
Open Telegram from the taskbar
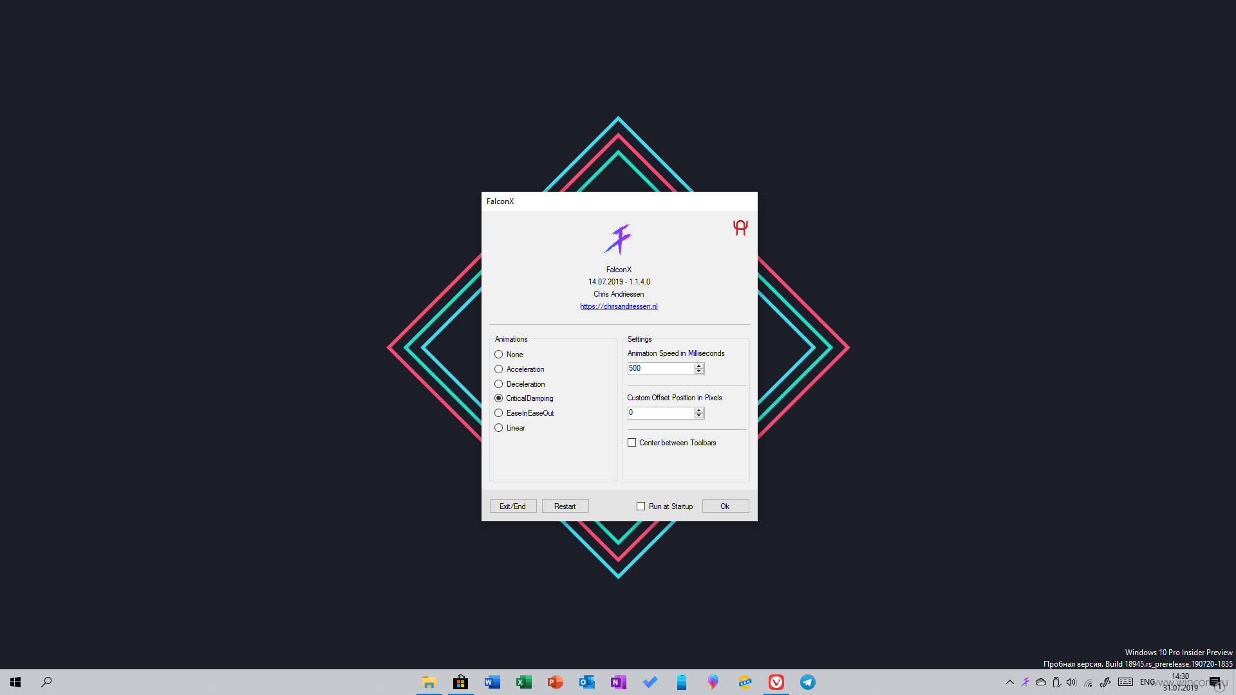click(x=808, y=682)
